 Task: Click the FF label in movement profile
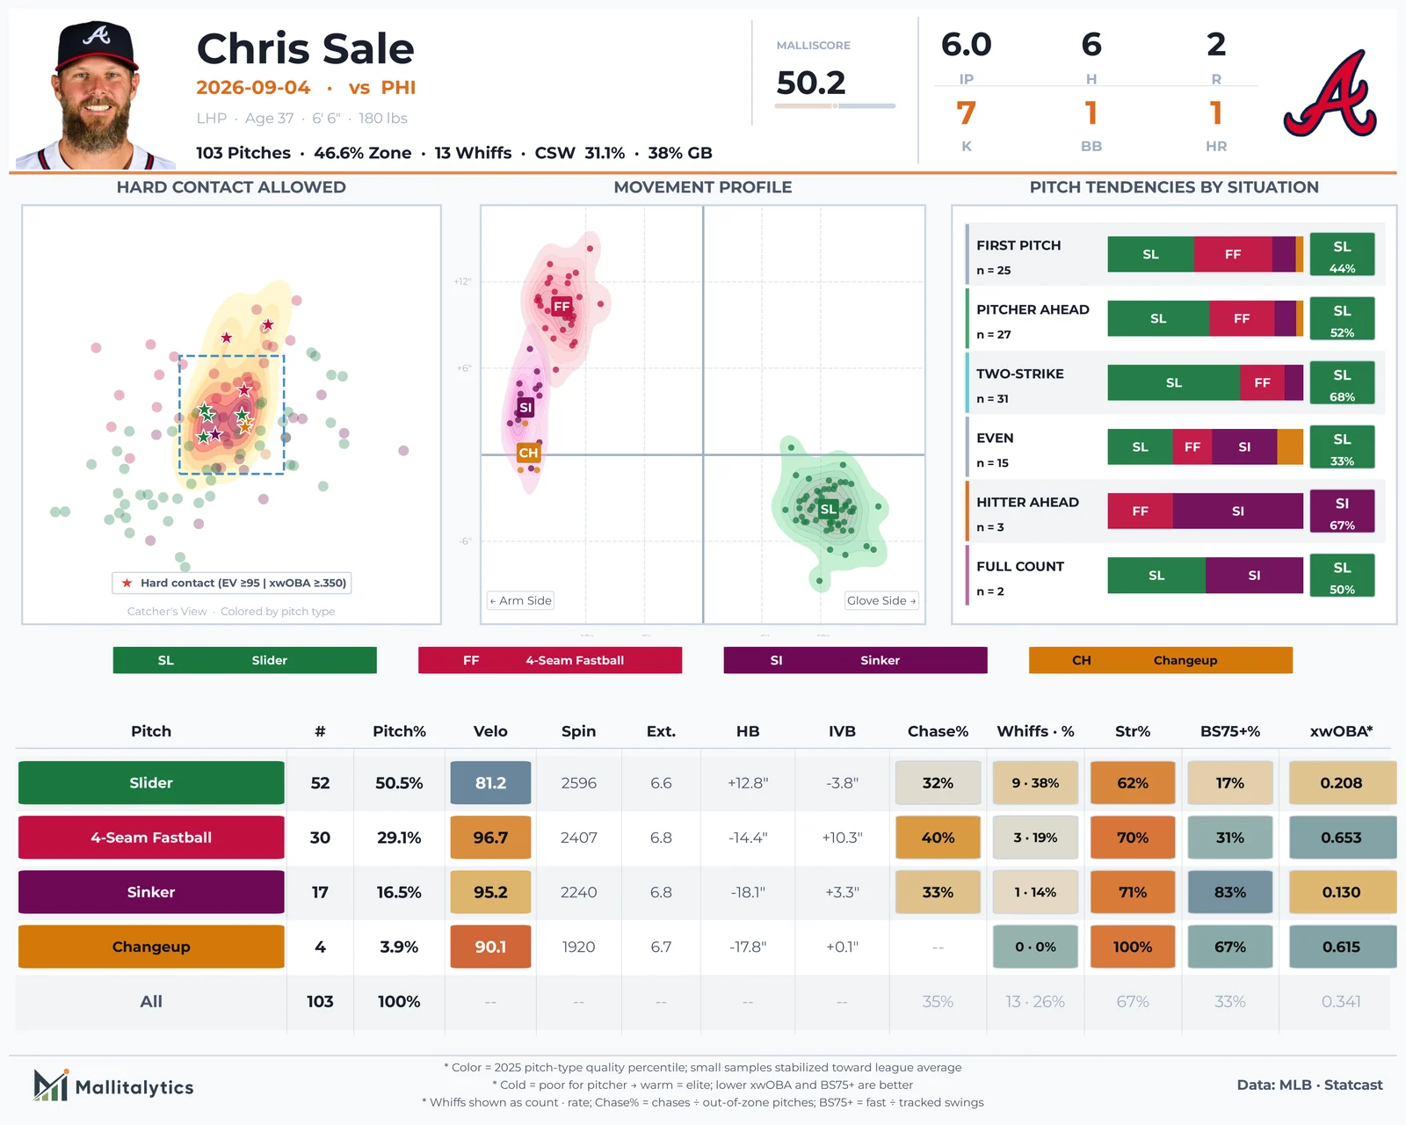pos(562,306)
